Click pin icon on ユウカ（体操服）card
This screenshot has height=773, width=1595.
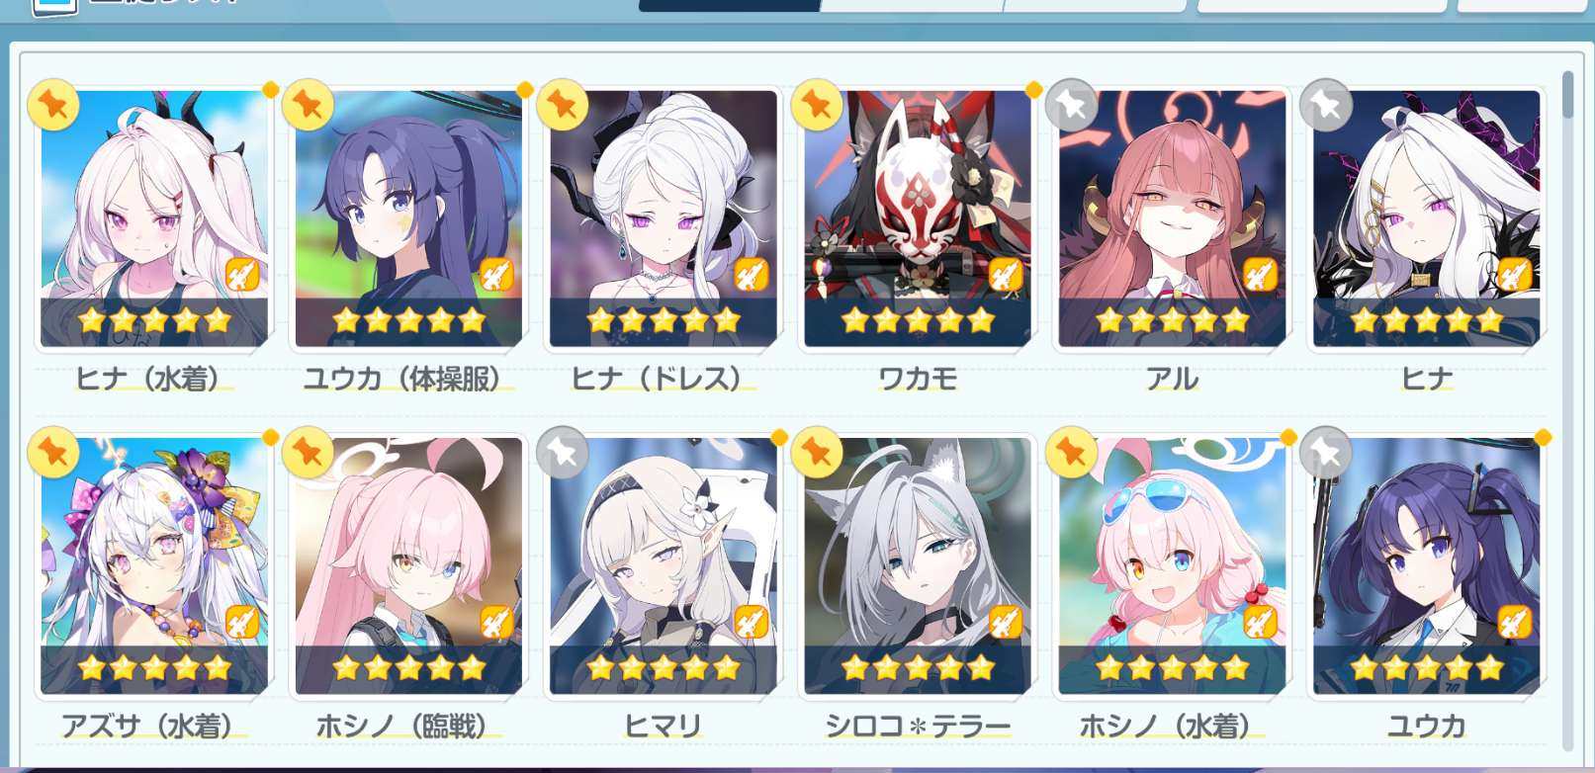(x=308, y=105)
